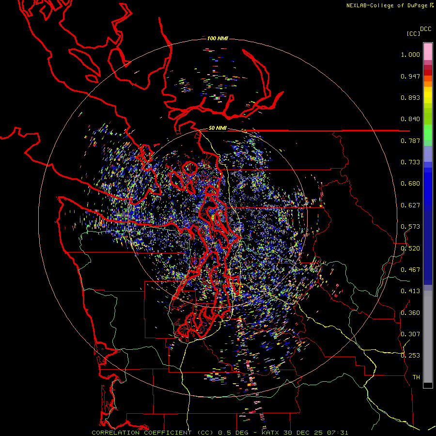Click the 0.947 legend value
This screenshot has width=436, height=436.
point(410,76)
